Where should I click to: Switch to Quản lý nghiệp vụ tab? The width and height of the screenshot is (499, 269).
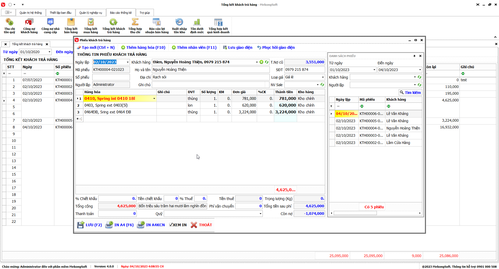pyautogui.click(x=90, y=13)
